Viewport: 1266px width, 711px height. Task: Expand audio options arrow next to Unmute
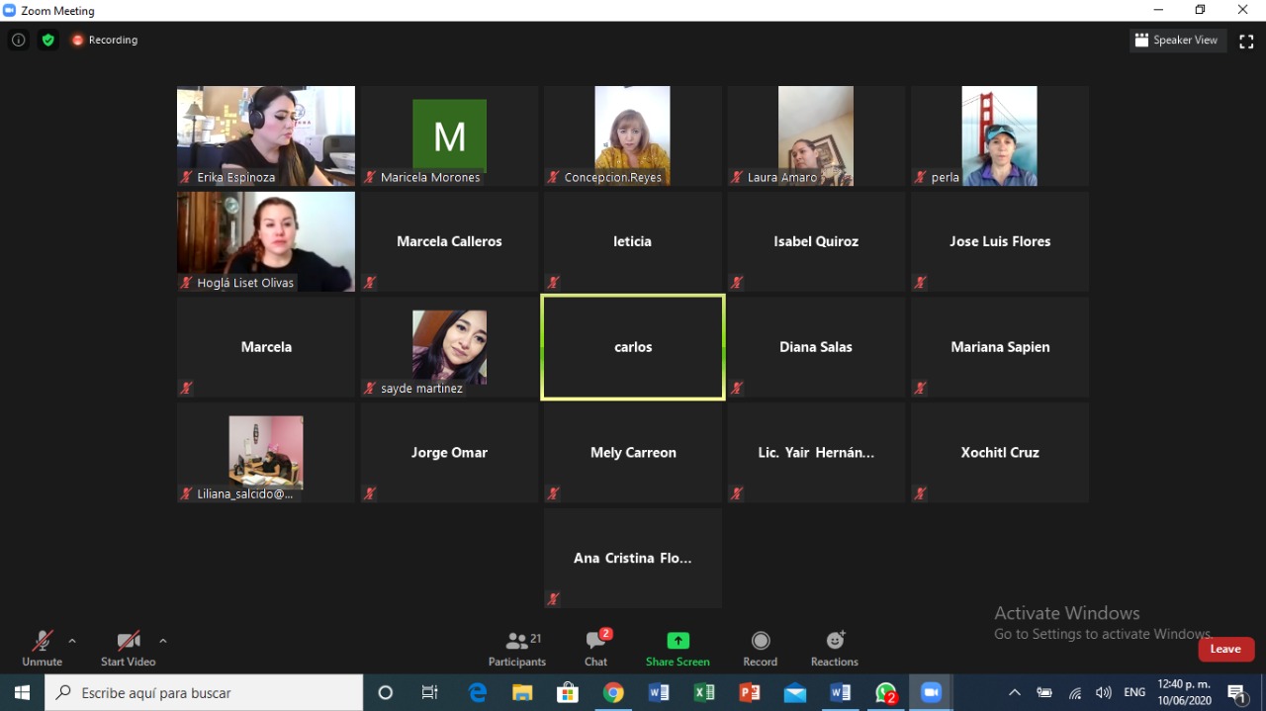pyautogui.click(x=72, y=641)
